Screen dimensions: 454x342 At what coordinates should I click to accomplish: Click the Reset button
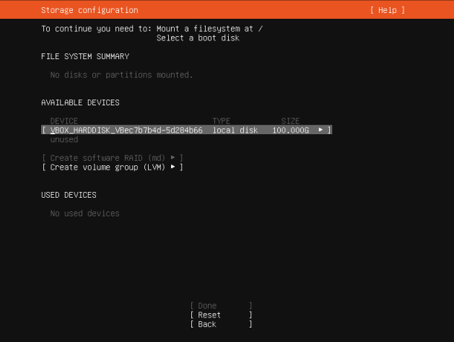[x=221, y=315]
